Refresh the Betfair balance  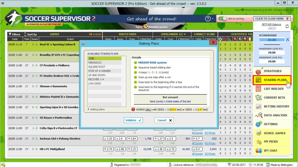tap(287, 26)
